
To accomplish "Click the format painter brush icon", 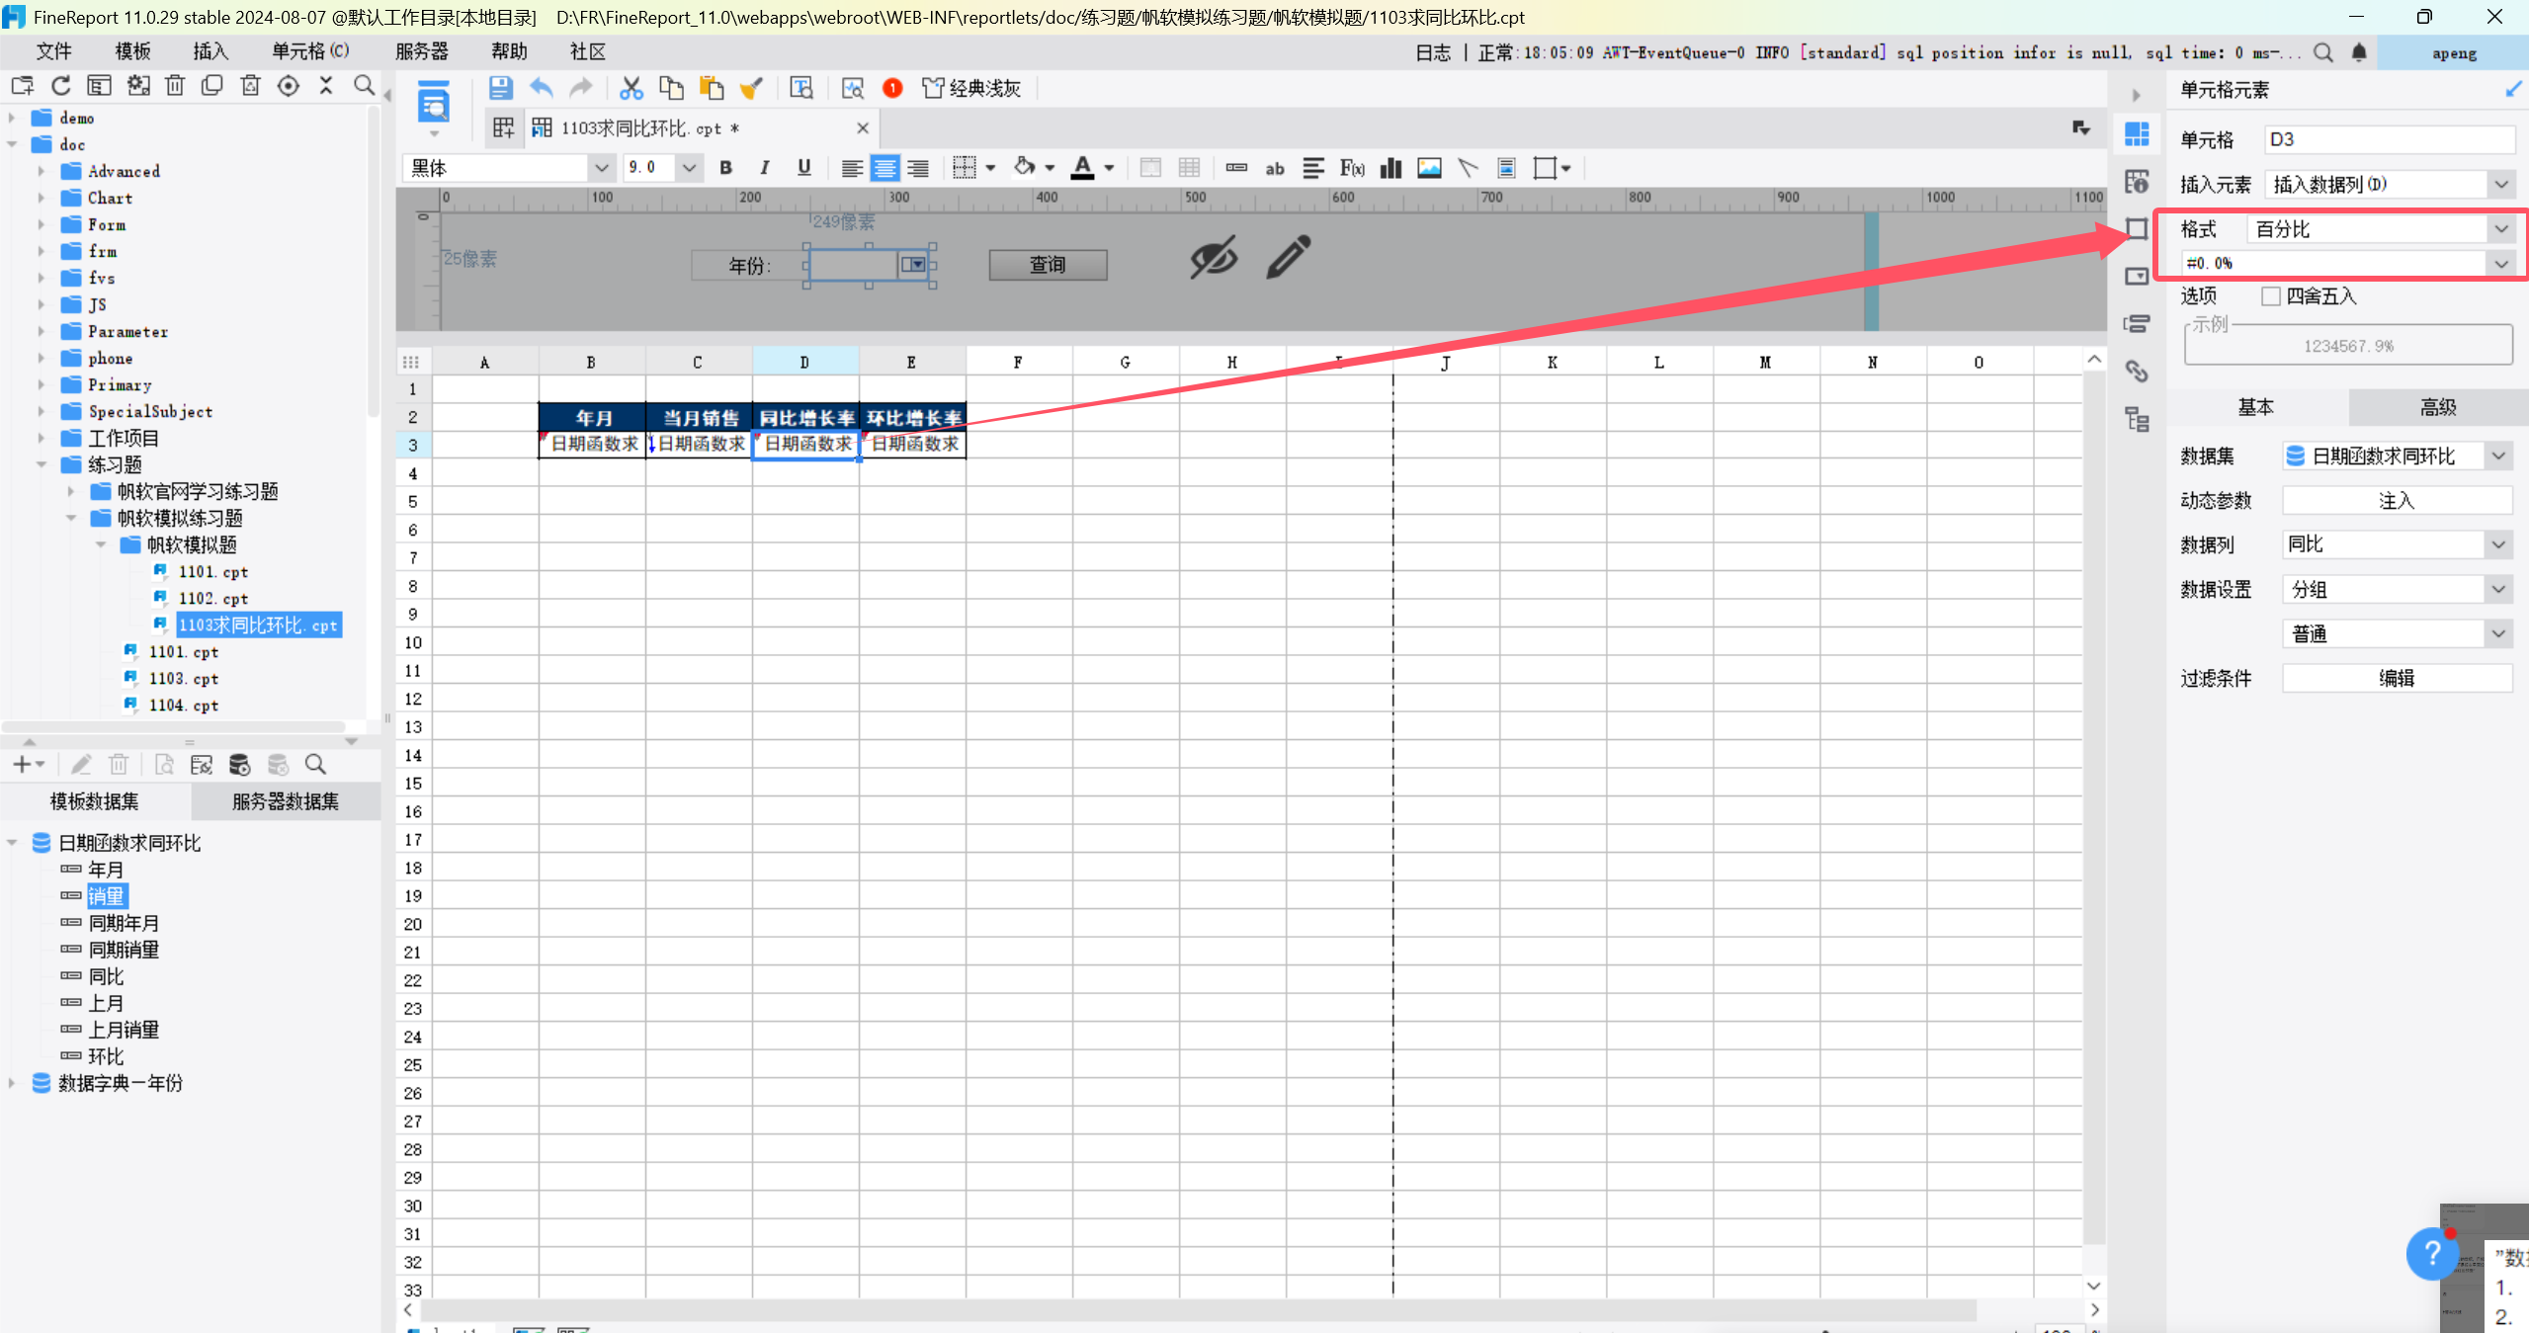I will point(751,89).
